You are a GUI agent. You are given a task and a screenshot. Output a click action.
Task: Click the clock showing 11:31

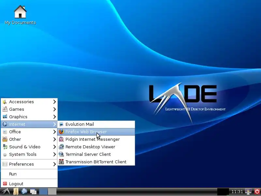[237, 192]
